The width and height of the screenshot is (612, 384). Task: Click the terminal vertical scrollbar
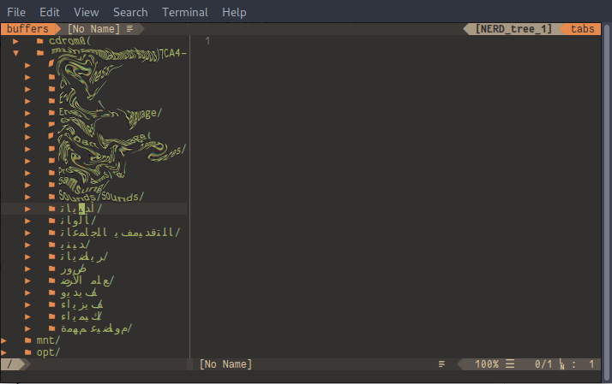[606, 202]
